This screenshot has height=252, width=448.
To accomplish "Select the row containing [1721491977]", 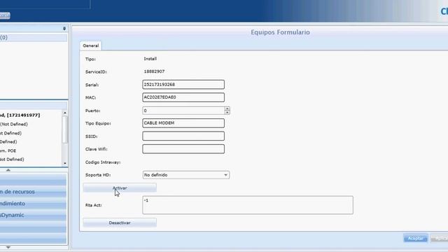I will [x=31, y=115].
